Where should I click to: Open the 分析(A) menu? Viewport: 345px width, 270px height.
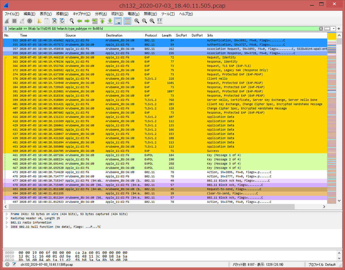pos(101,14)
